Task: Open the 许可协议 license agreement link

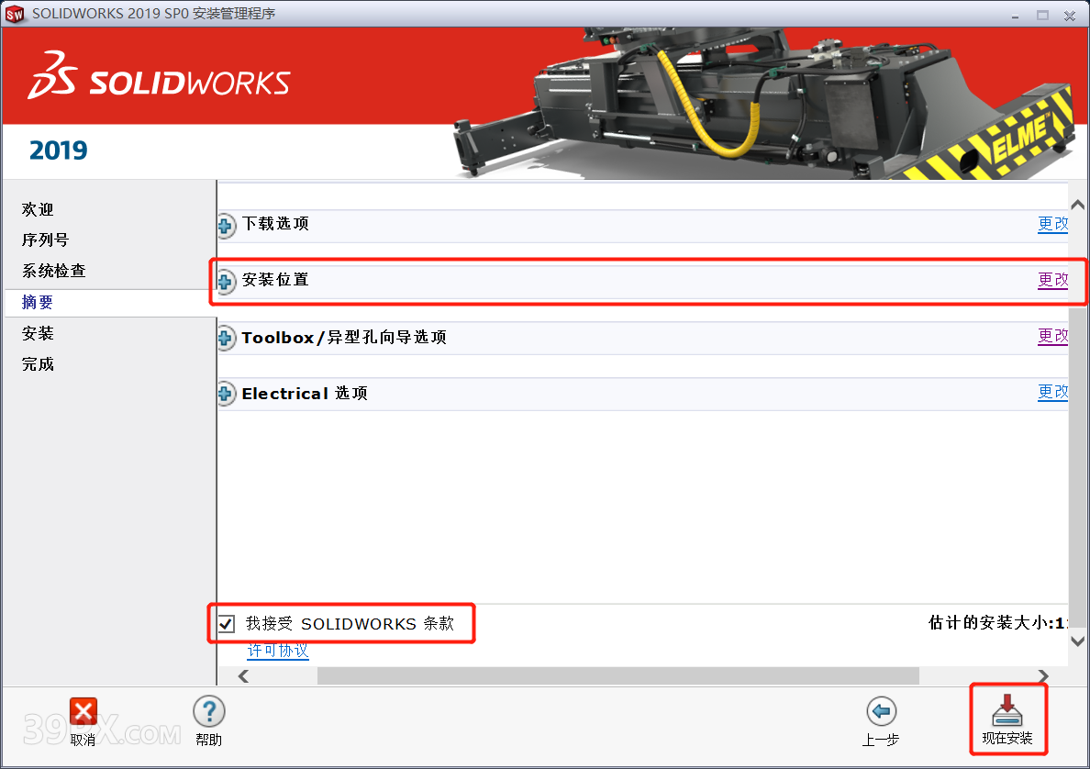Action: tap(277, 651)
